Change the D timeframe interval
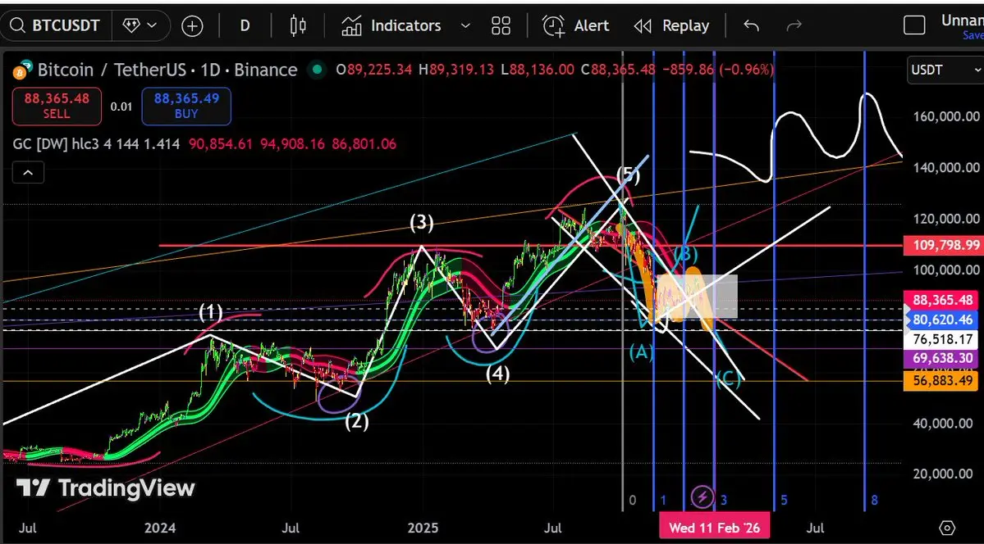The height and width of the screenshot is (544, 984). coord(245,25)
